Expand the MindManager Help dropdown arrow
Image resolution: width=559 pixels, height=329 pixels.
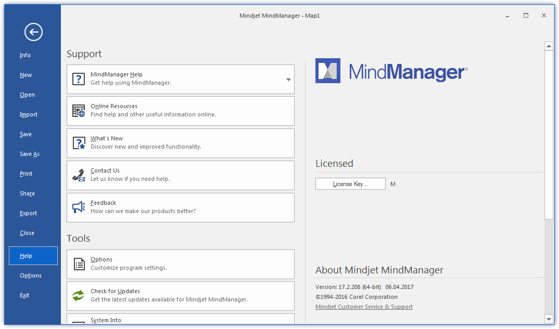click(288, 80)
